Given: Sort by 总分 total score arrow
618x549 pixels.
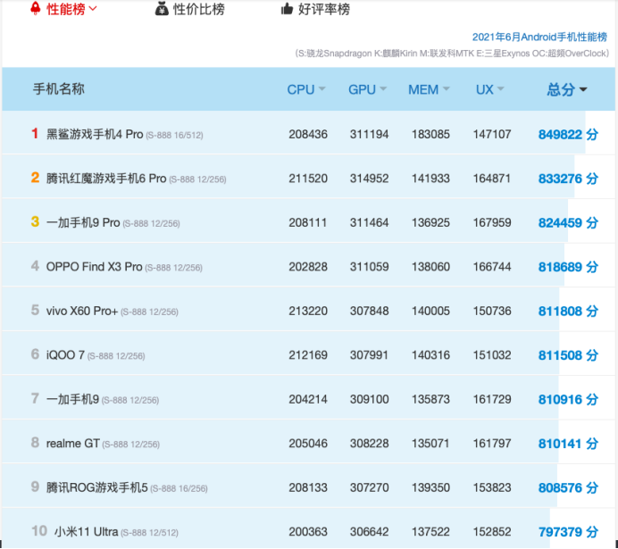Looking at the screenshot, I should click(583, 90).
